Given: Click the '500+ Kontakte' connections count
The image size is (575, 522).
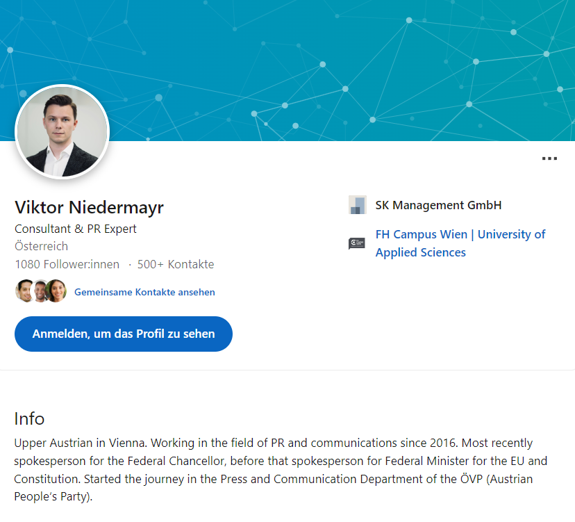Looking at the screenshot, I should (176, 264).
